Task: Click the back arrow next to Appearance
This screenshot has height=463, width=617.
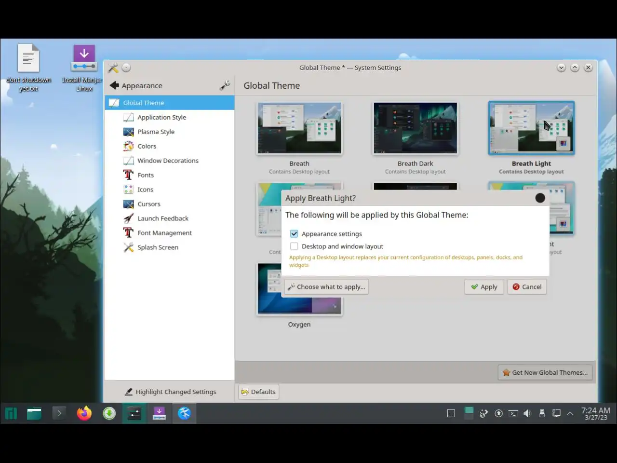Action: pos(114,85)
